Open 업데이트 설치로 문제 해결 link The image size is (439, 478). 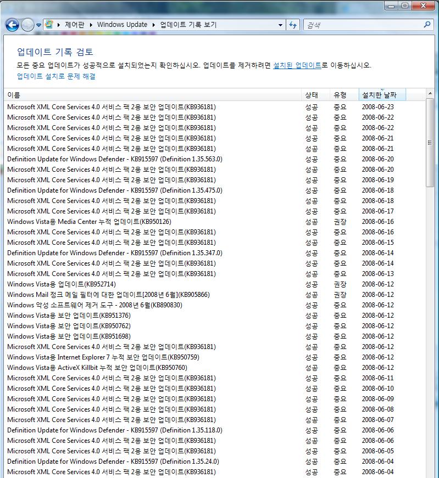(56, 76)
